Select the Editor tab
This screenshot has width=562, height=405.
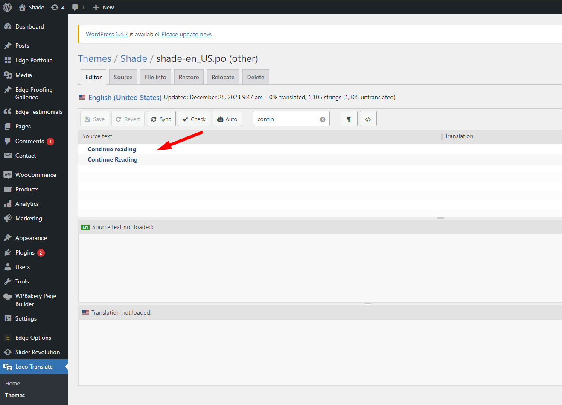point(93,77)
